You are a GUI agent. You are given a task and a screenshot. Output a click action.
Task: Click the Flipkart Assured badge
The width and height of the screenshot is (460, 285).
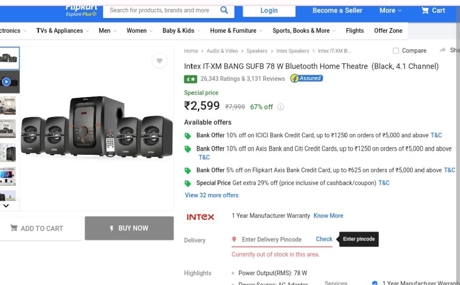point(306,78)
